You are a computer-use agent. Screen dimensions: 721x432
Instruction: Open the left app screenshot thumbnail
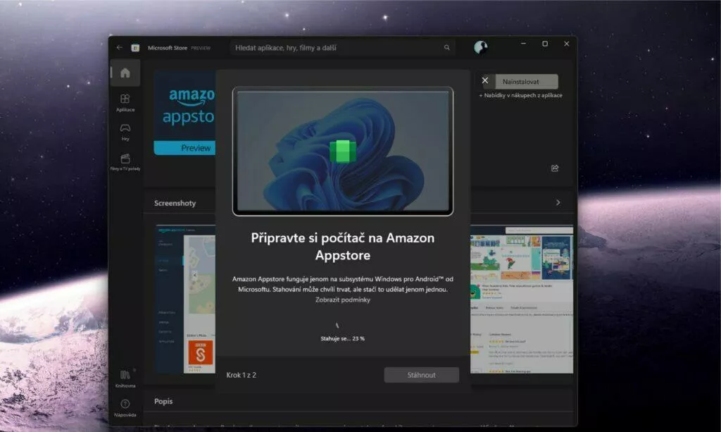(185, 299)
